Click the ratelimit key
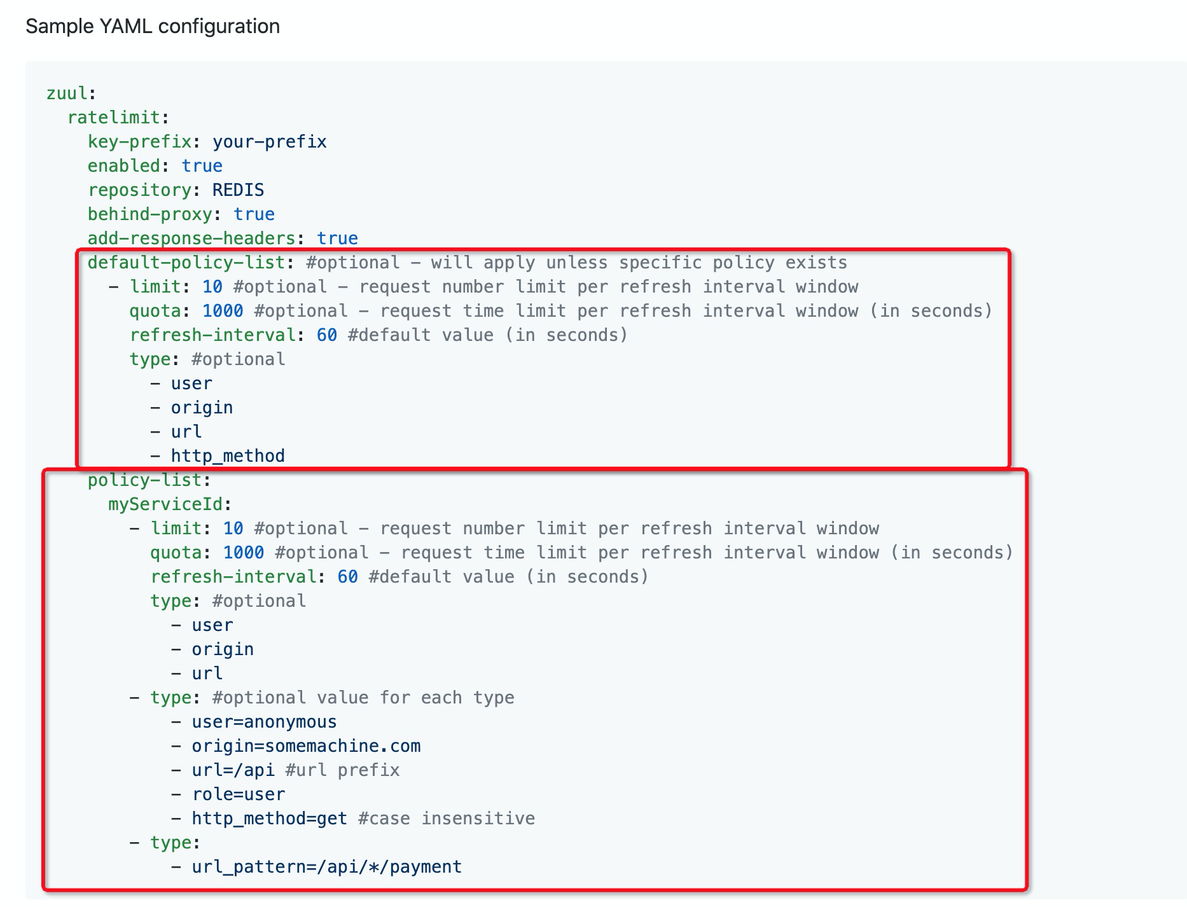The width and height of the screenshot is (1187, 907). 114,118
